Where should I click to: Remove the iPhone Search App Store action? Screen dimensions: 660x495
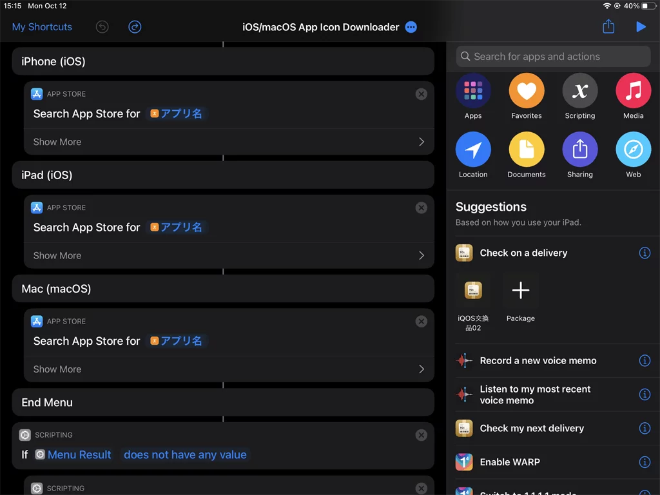(422, 94)
